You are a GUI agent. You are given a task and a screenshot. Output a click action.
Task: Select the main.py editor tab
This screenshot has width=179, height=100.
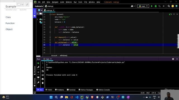tap(49, 10)
